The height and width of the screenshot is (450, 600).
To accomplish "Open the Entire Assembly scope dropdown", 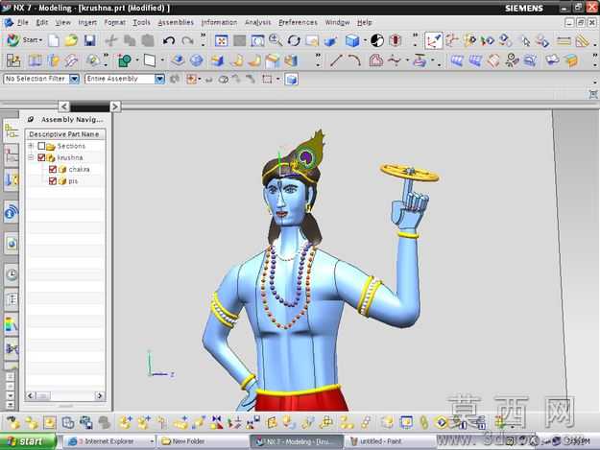I will pyautogui.click(x=160, y=79).
